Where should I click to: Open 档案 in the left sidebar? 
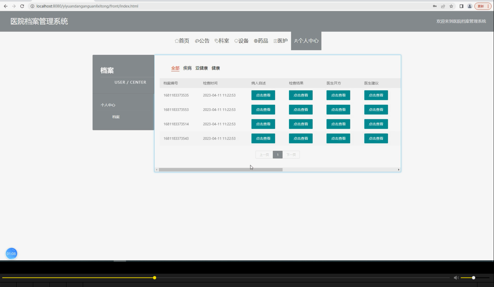pos(116,117)
